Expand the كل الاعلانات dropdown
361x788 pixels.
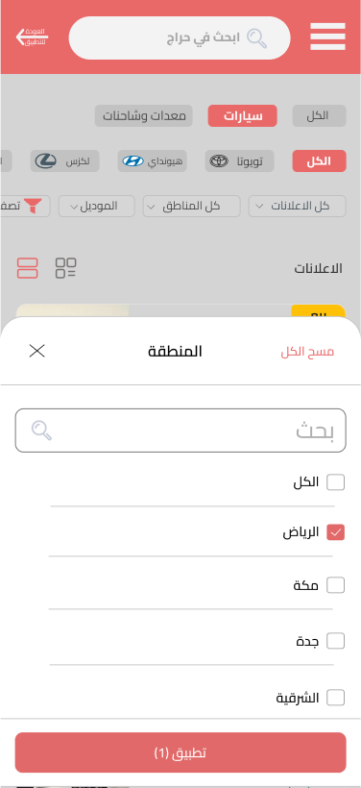point(298,206)
